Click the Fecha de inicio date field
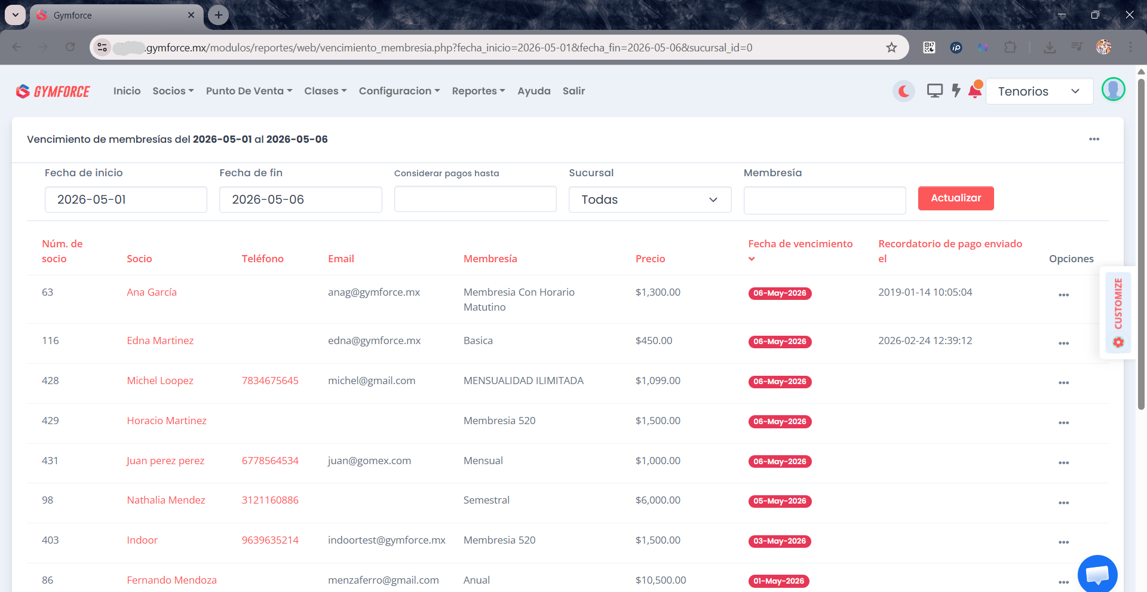The height and width of the screenshot is (592, 1147). coord(126,200)
